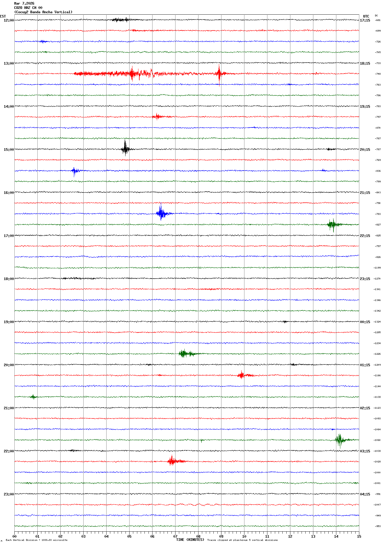Click the 04:15 UTC time label
382x544 pixels.
click(365, 494)
